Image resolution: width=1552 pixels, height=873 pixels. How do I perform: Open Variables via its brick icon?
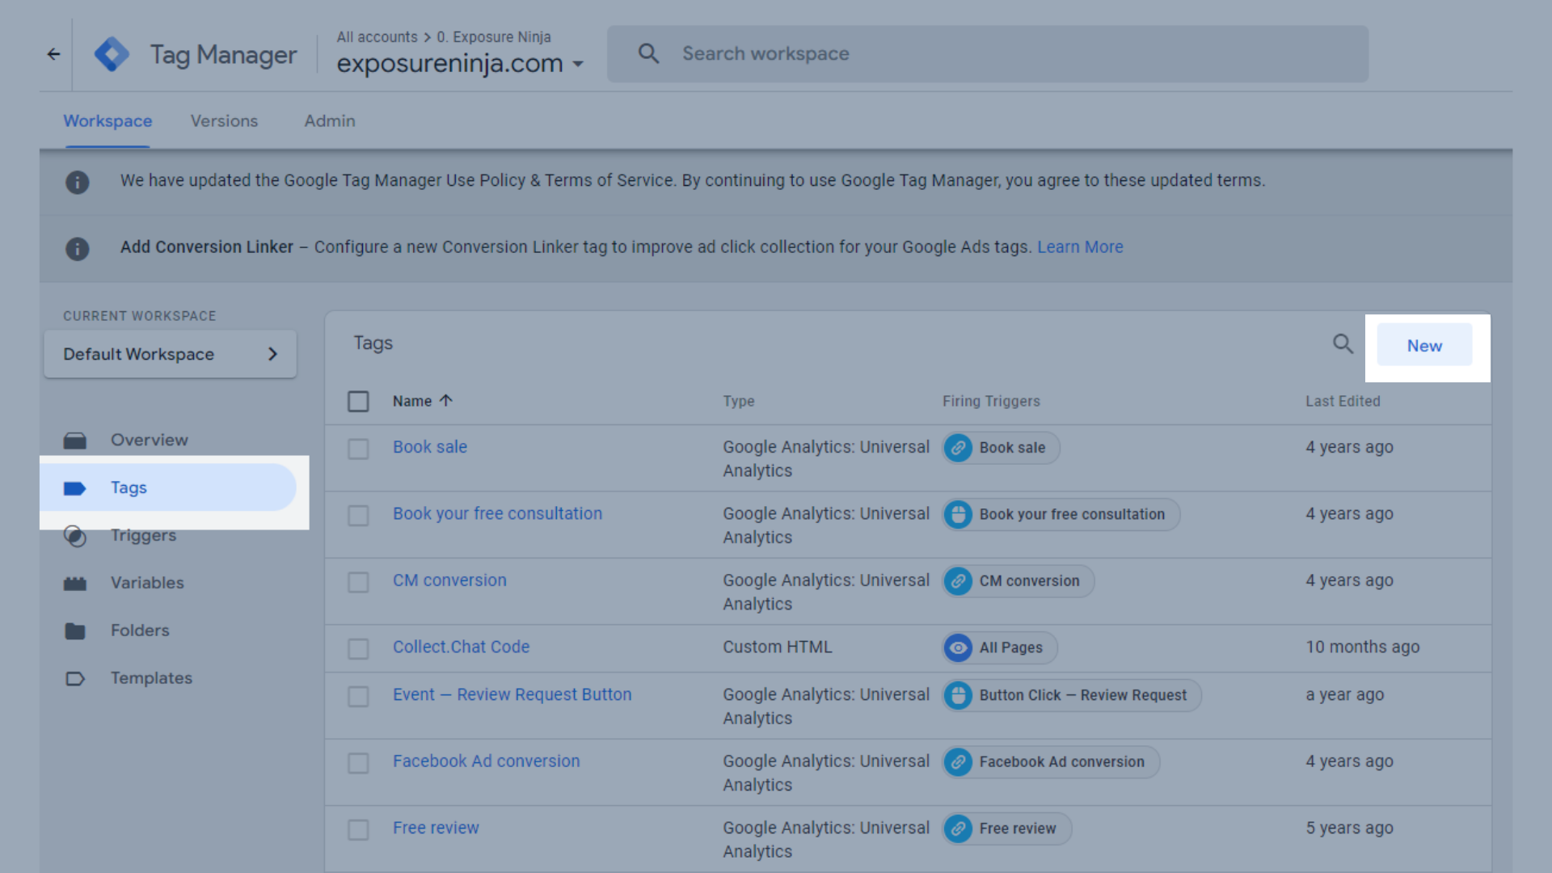point(75,583)
